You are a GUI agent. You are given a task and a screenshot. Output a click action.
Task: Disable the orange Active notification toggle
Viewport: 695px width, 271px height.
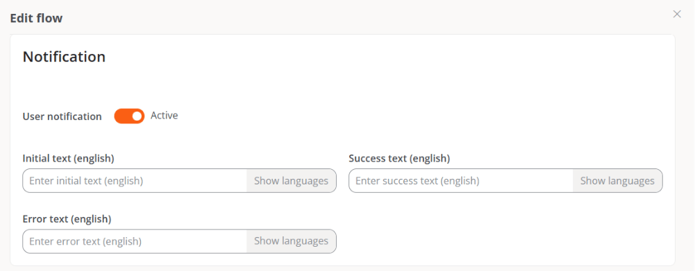pos(129,116)
